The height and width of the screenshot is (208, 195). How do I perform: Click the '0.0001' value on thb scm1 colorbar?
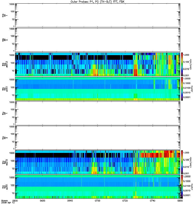187,97
